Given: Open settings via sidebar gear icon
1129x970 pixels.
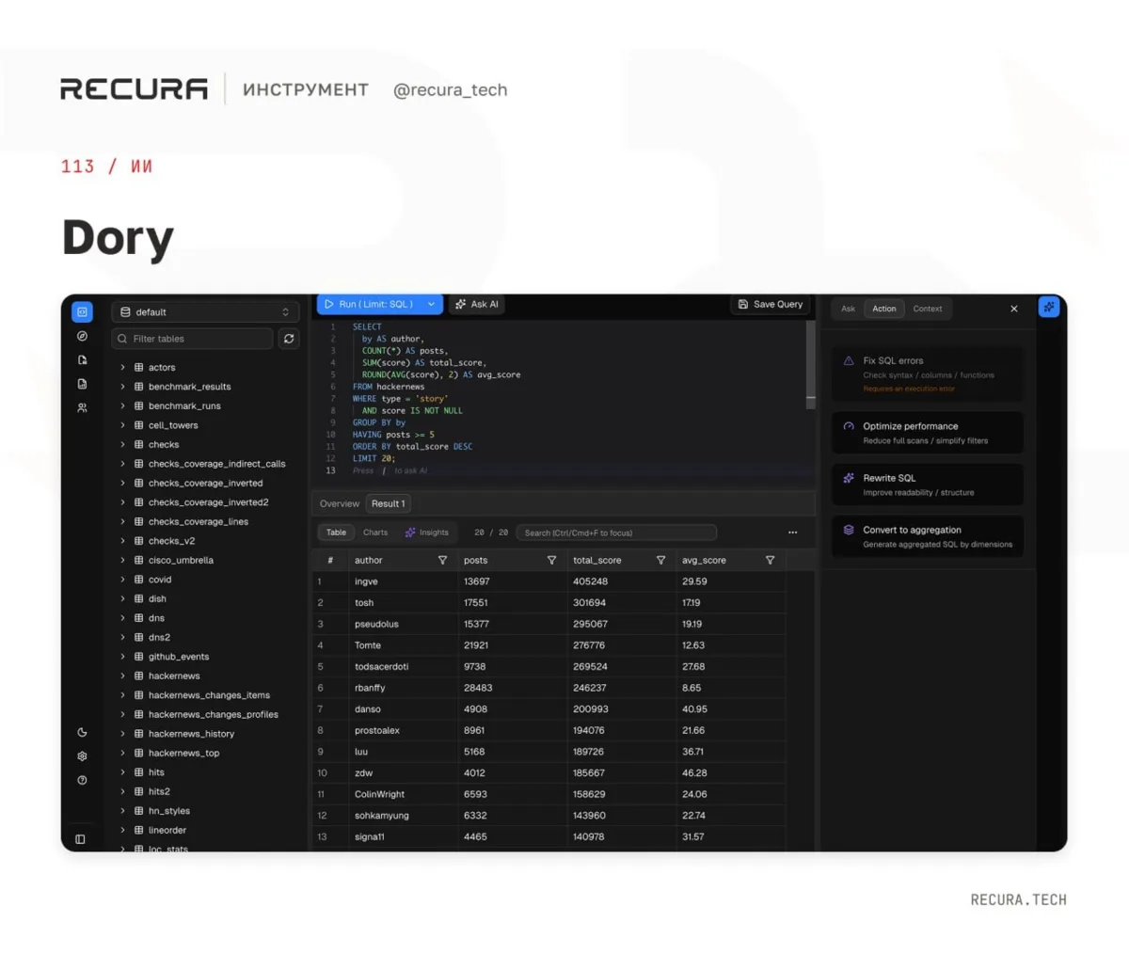Looking at the screenshot, I should [82, 755].
